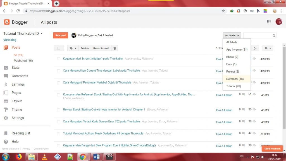Click the Send feedback button
286x161 pixels.
tap(272, 149)
